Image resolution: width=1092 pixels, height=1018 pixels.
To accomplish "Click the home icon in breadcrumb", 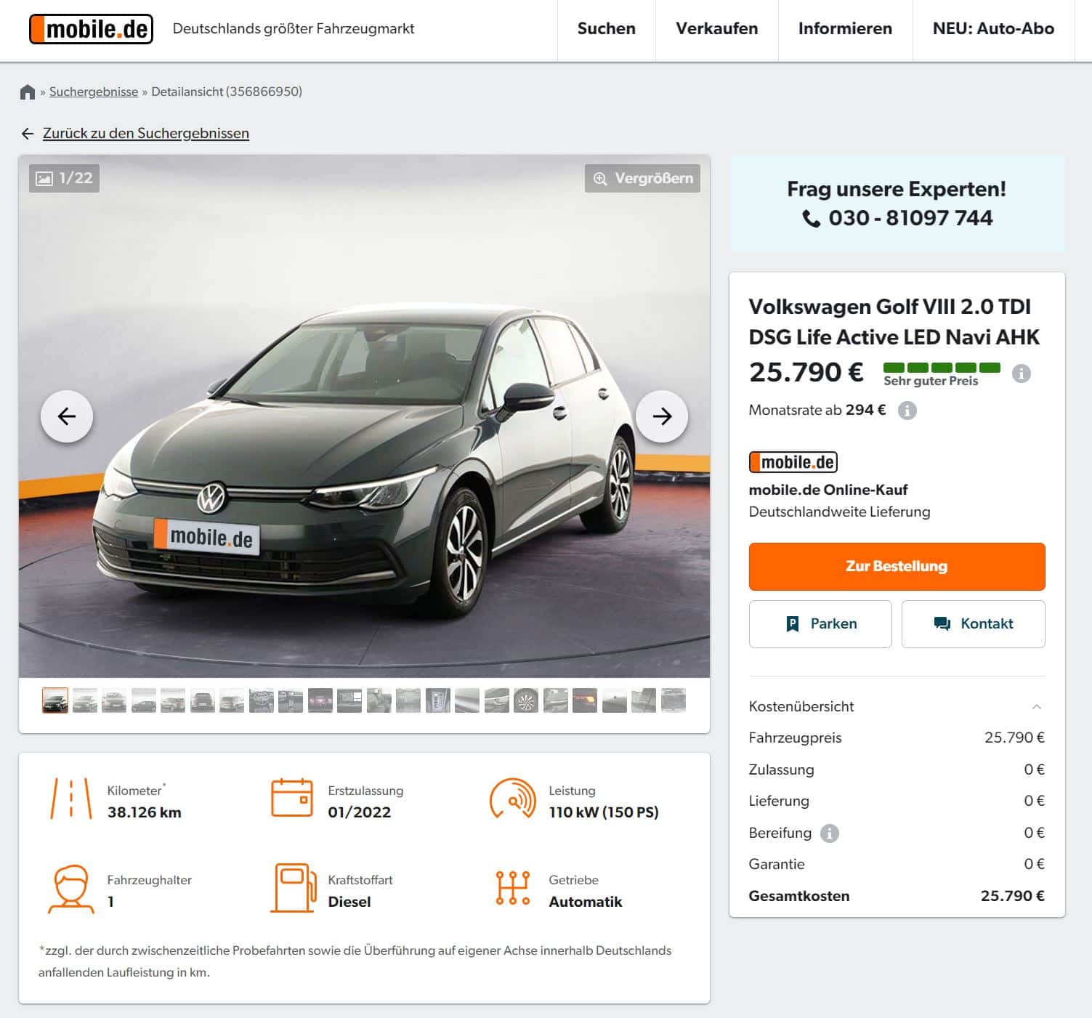I will click(x=28, y=92).
